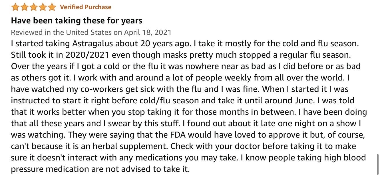Click the second orange rating star
This screenshot has height=175, width=380.
pyautogui.click(x=25, y=7)
